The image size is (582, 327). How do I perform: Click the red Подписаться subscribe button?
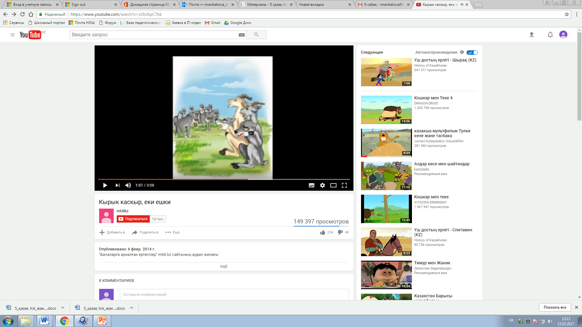tap(133, 219)
